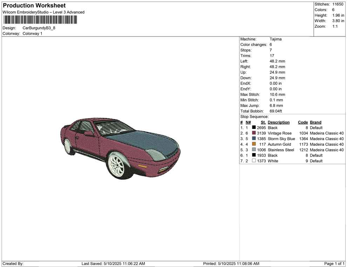Select the White swatch in stop 7
The width and height of the screenshot is (347, 267).
254,161
